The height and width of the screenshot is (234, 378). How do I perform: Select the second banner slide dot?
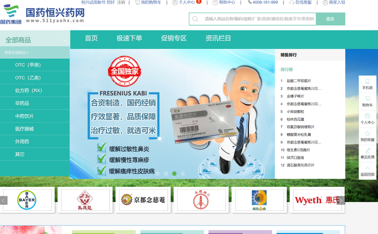166,173
